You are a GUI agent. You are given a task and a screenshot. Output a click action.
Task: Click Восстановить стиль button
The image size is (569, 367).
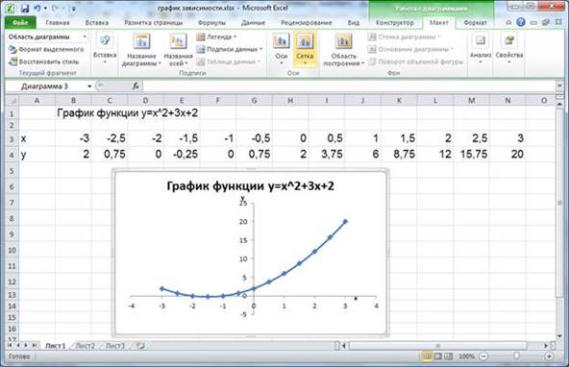(x=44, y=61)
